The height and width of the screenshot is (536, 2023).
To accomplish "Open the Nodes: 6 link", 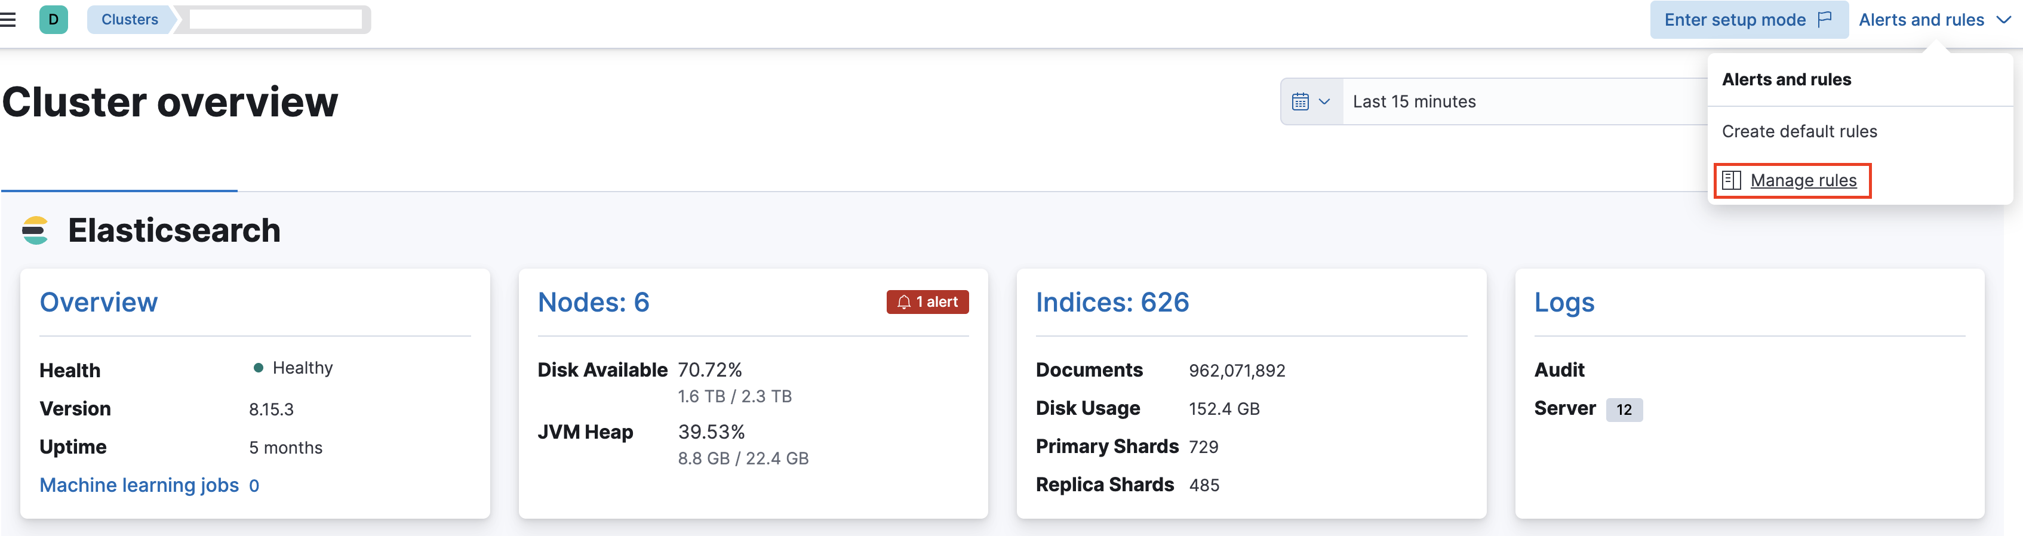I will pos(594,302).
